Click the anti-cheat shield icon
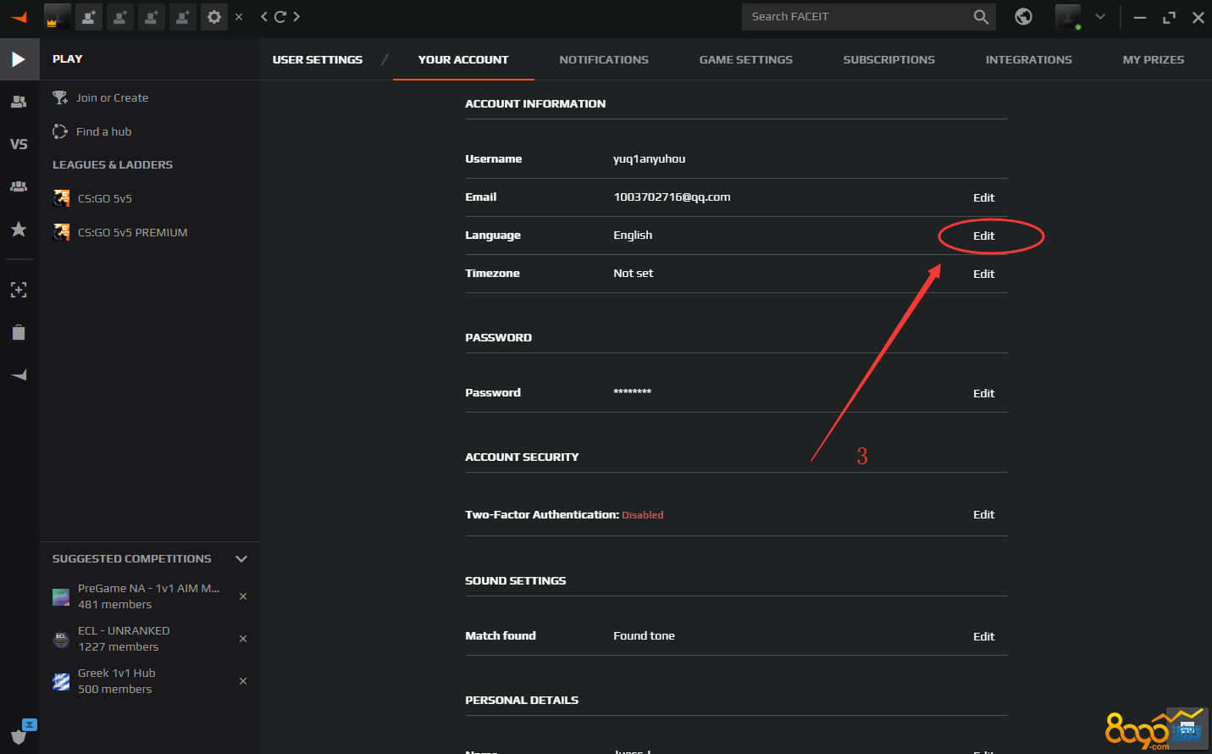The image size is (1212, 754). 19,735
